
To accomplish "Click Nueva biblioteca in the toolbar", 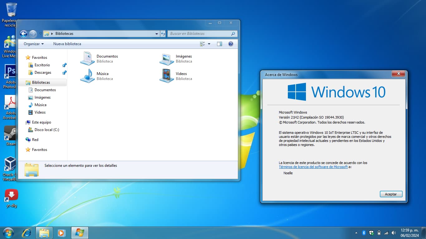I will [67, 44].
